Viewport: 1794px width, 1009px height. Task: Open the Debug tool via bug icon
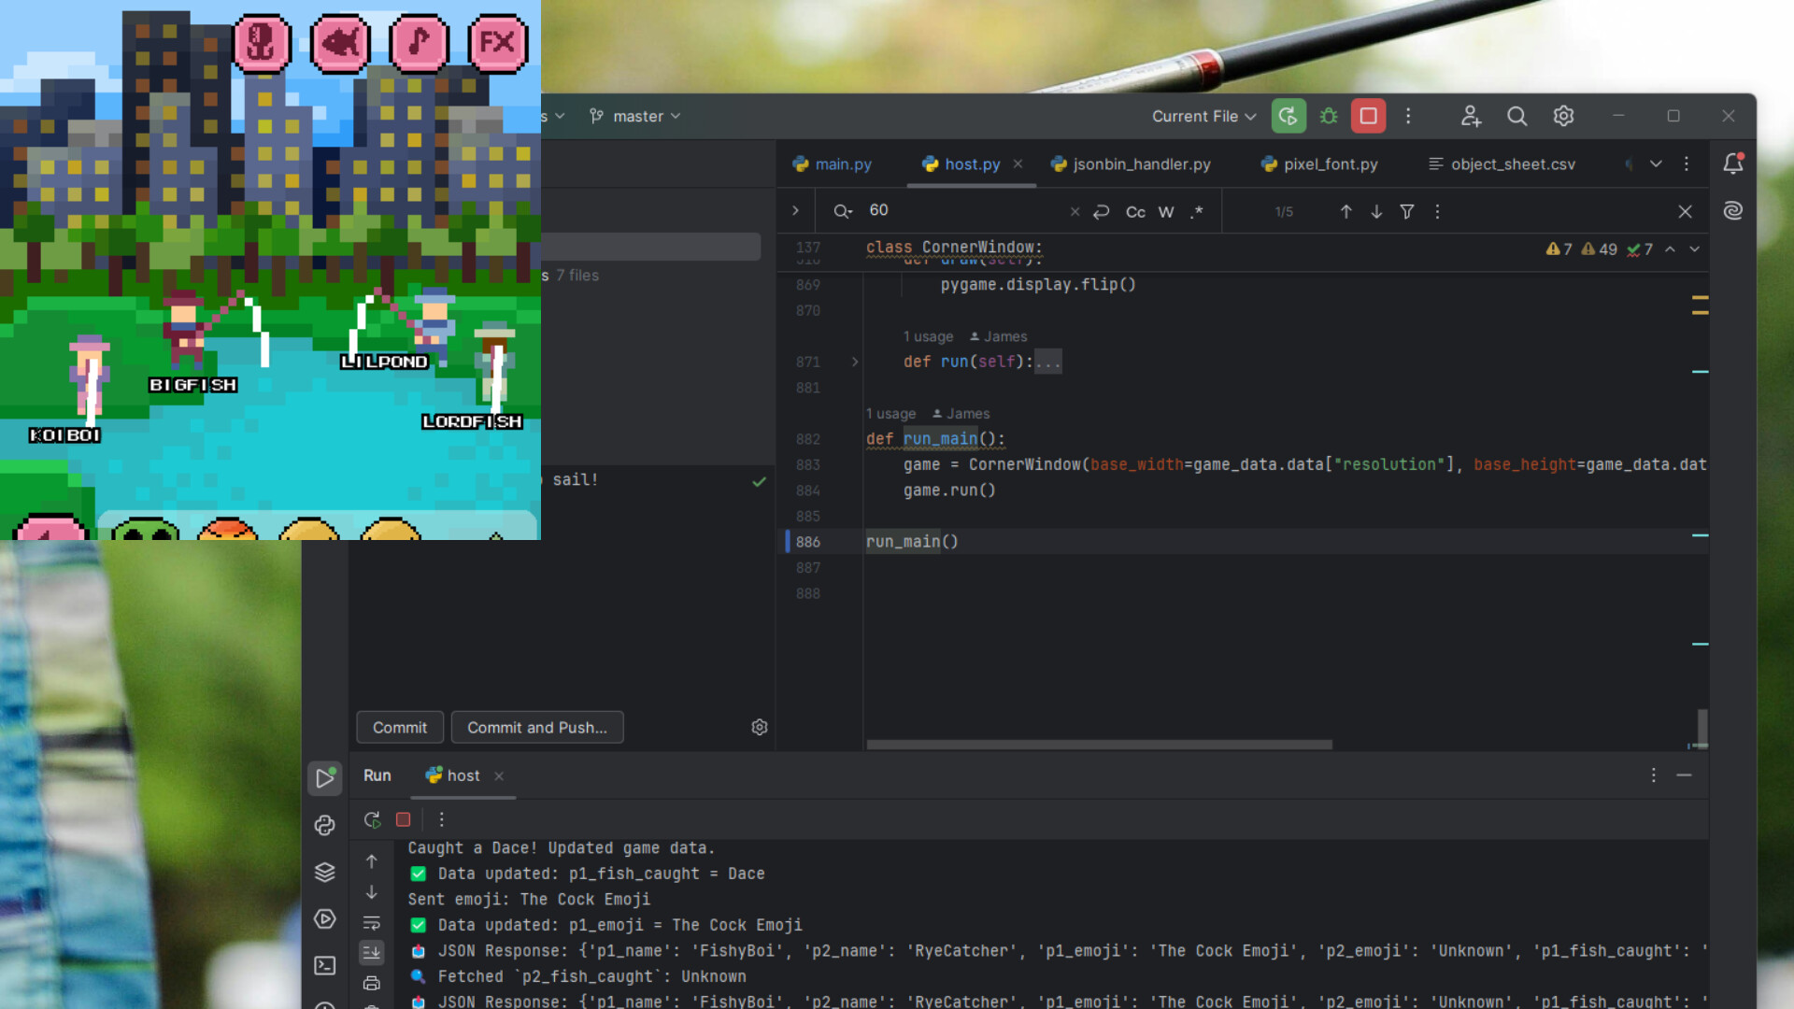click(x=1328, y=116)
